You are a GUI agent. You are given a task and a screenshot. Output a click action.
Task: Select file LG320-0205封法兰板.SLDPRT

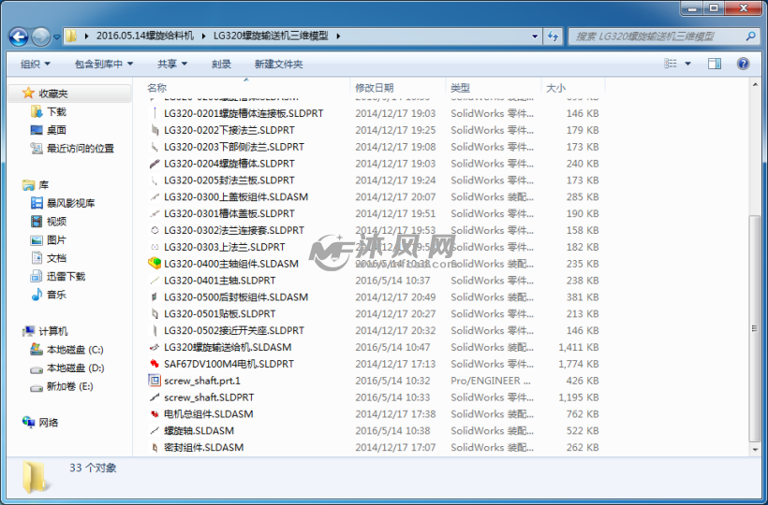(229, 180)
